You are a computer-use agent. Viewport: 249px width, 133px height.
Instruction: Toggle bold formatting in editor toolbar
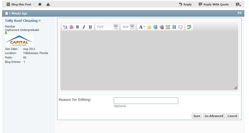tap(77, 27)
